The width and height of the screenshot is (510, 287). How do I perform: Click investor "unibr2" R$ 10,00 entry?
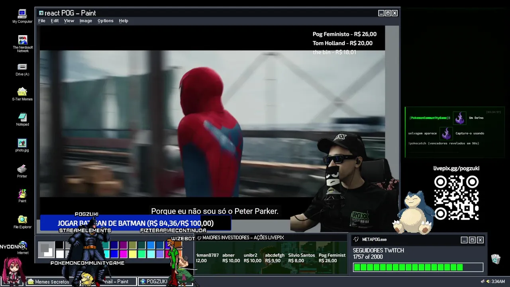[x=253, y=258]
